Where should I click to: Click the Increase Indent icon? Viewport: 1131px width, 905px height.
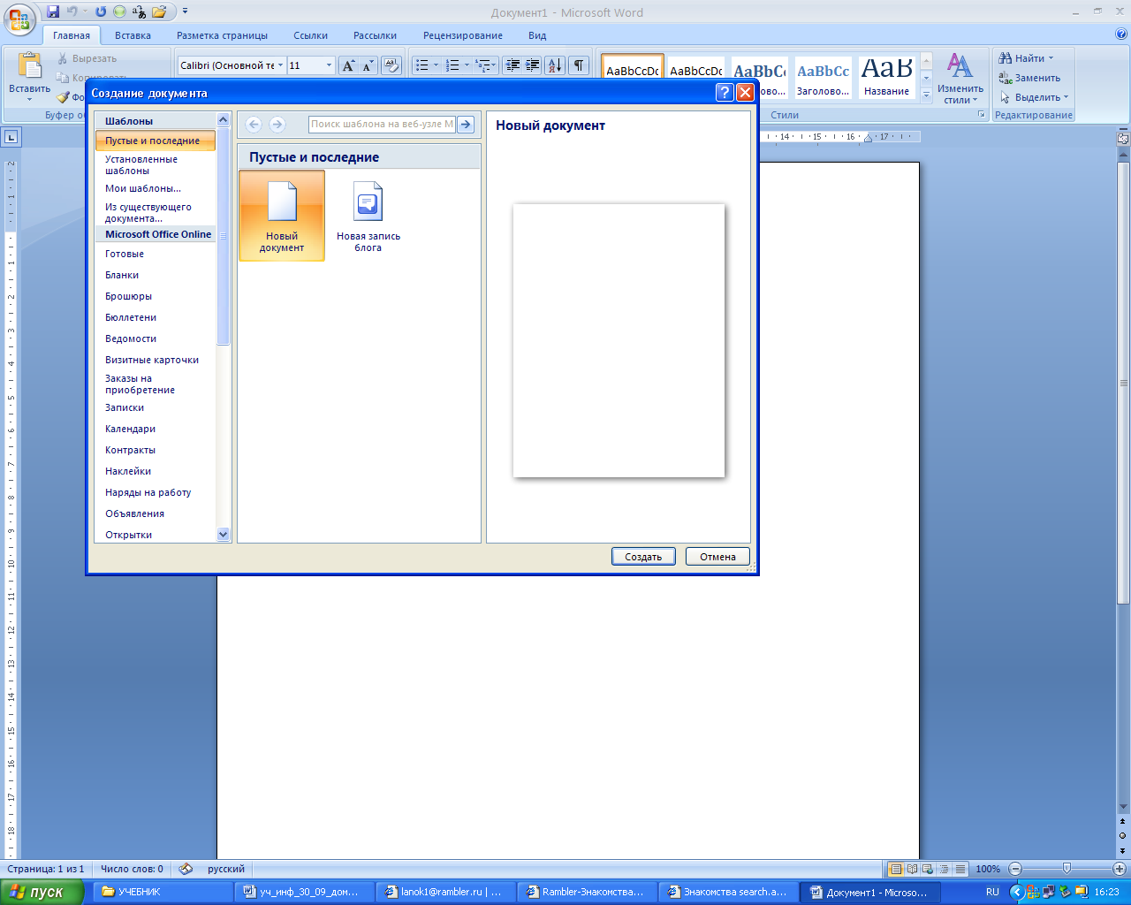(533, 65)
